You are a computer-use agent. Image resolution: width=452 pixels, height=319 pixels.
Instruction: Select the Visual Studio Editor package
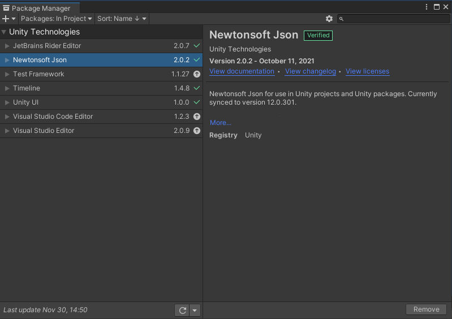coord(101,131)
